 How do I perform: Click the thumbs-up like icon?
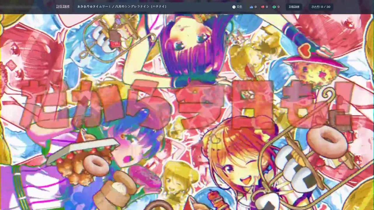251,7
